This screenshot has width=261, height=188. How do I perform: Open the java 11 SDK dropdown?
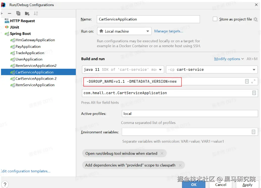[x=123, y=70]
